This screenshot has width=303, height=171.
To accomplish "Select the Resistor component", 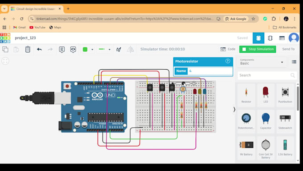I will (x=246, y=95).
